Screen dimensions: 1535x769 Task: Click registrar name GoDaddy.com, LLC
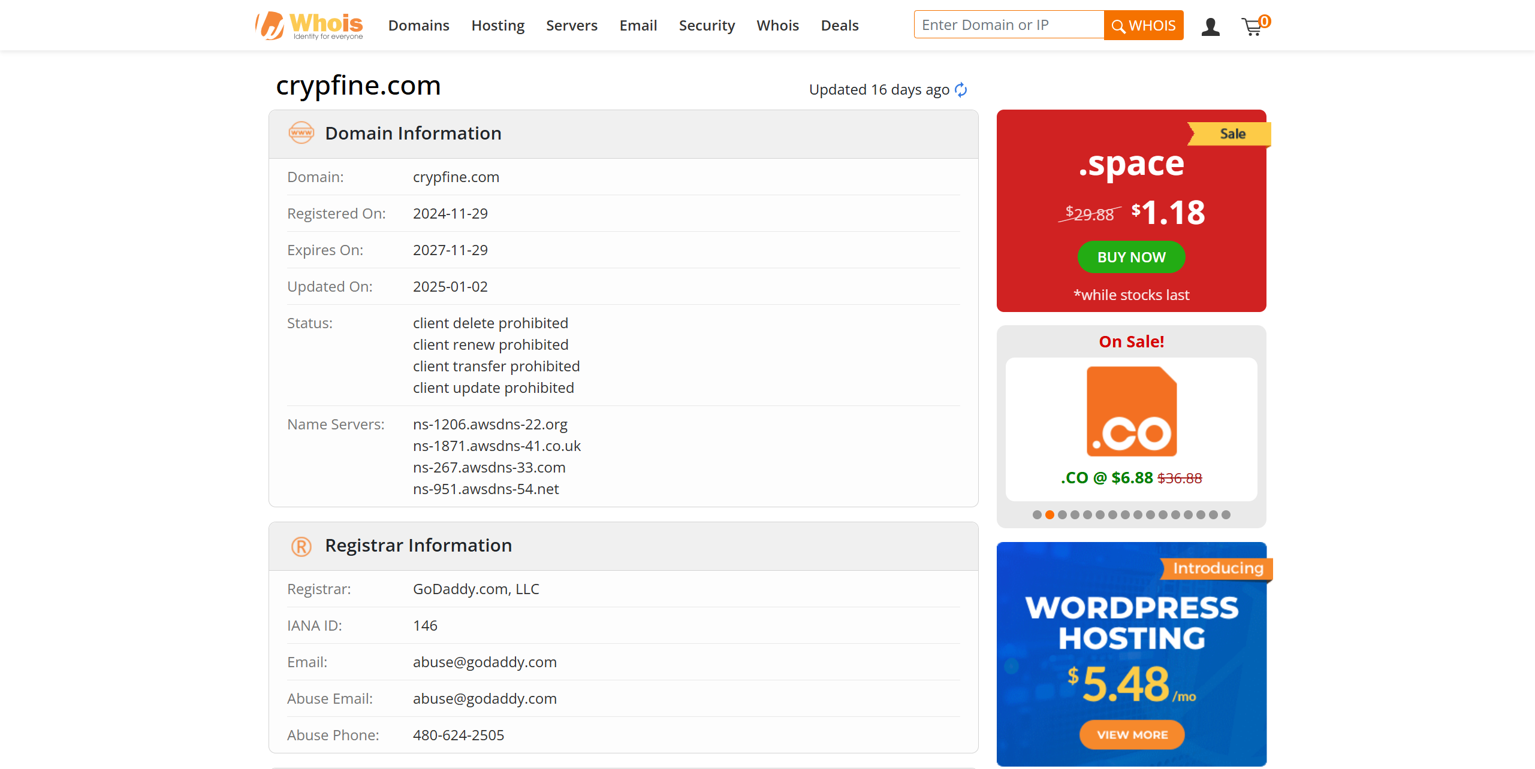click(x=476, y=589)
